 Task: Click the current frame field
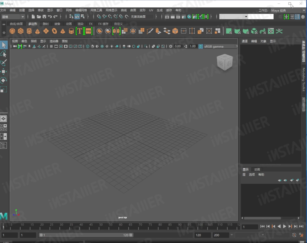coord(250,227)
